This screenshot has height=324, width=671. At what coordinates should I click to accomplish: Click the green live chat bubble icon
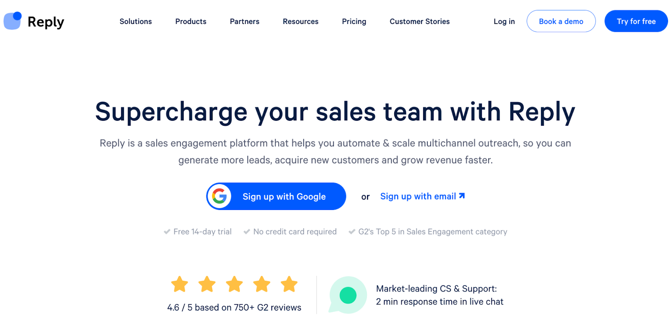coord(348,295)
